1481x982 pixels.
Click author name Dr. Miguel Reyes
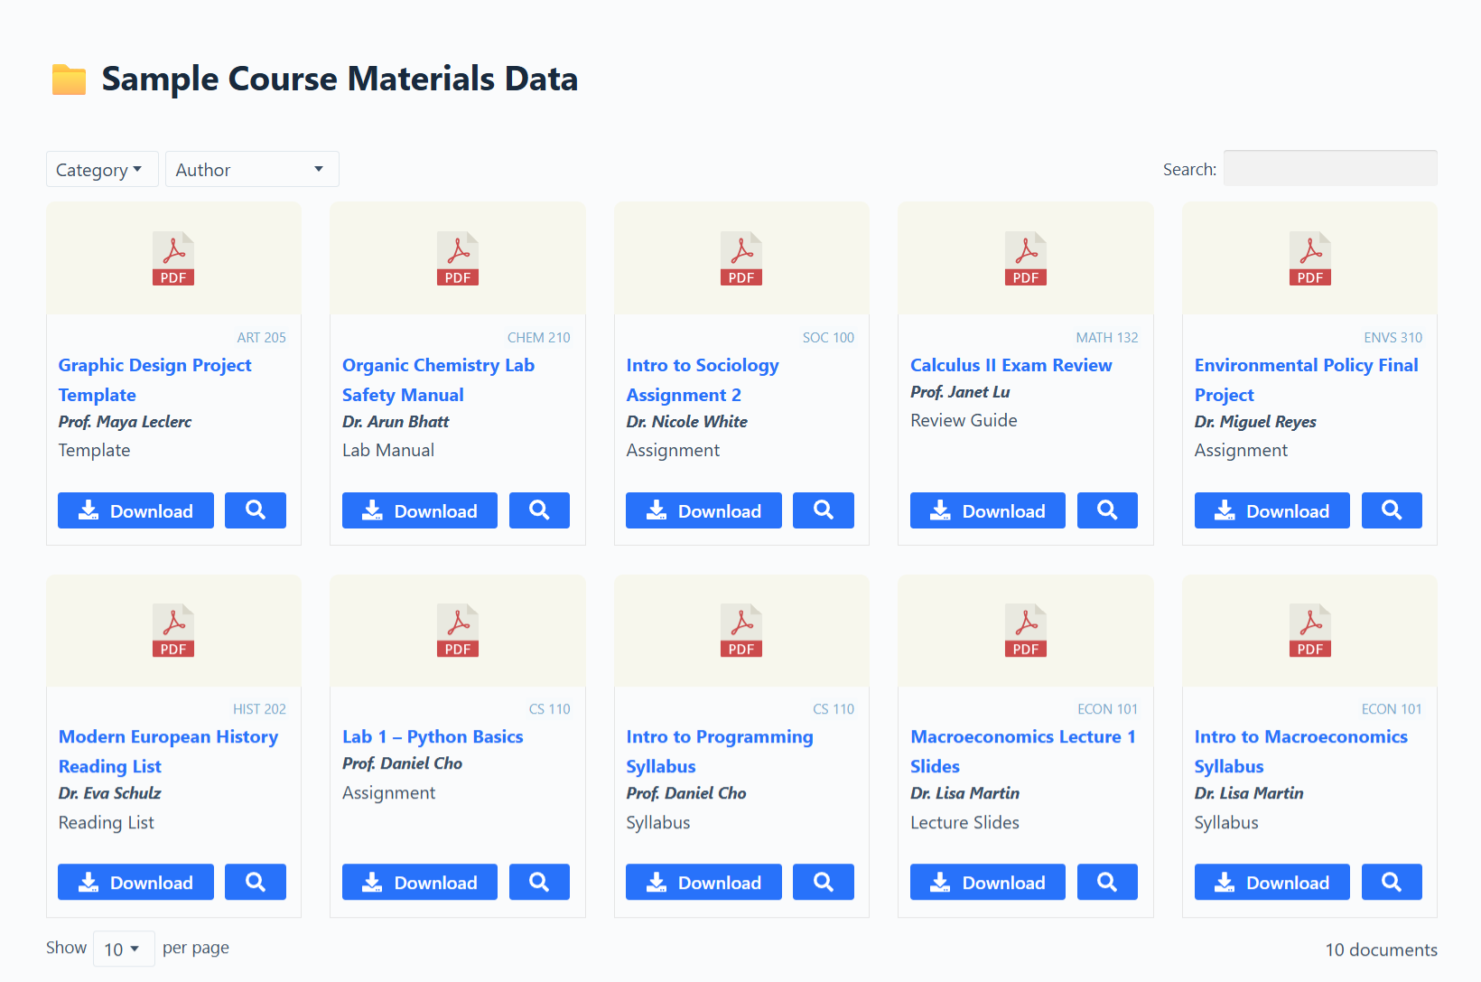[x=1255, y=422]
